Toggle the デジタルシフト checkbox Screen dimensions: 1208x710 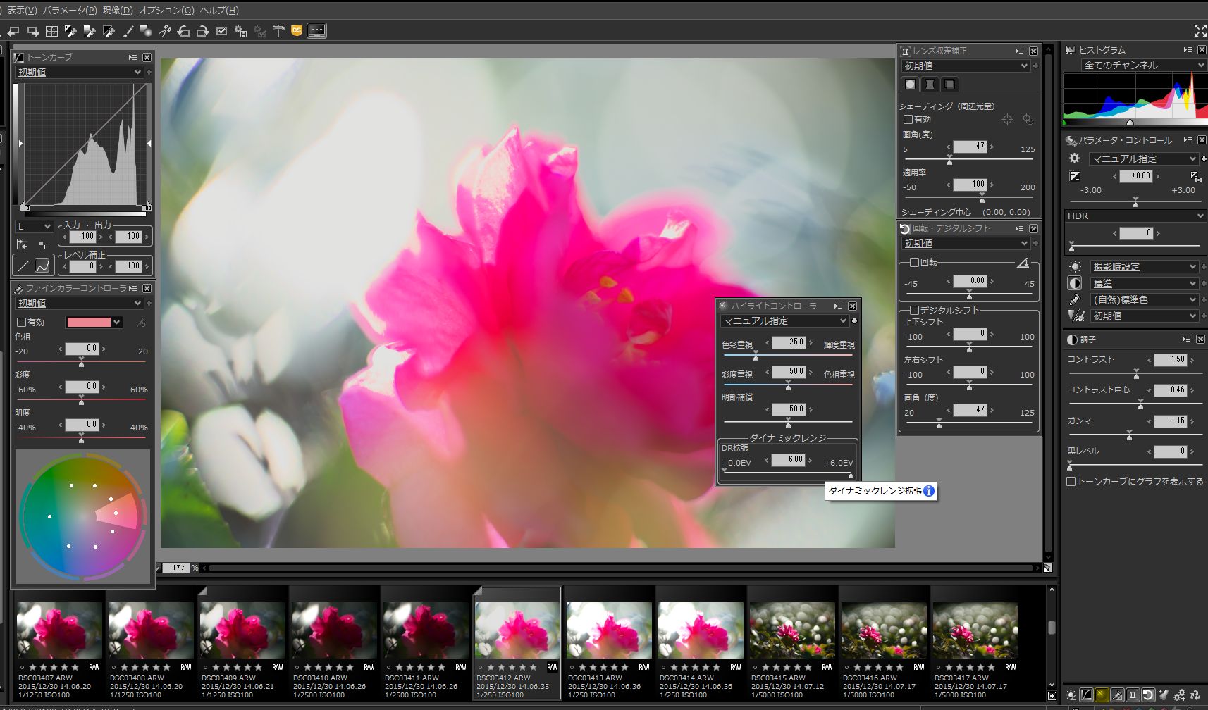[914, 310]
